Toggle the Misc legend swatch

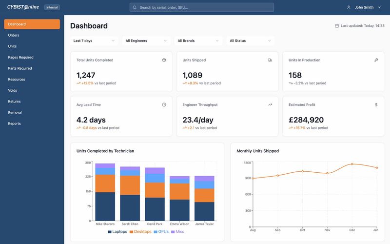[173, 232]
